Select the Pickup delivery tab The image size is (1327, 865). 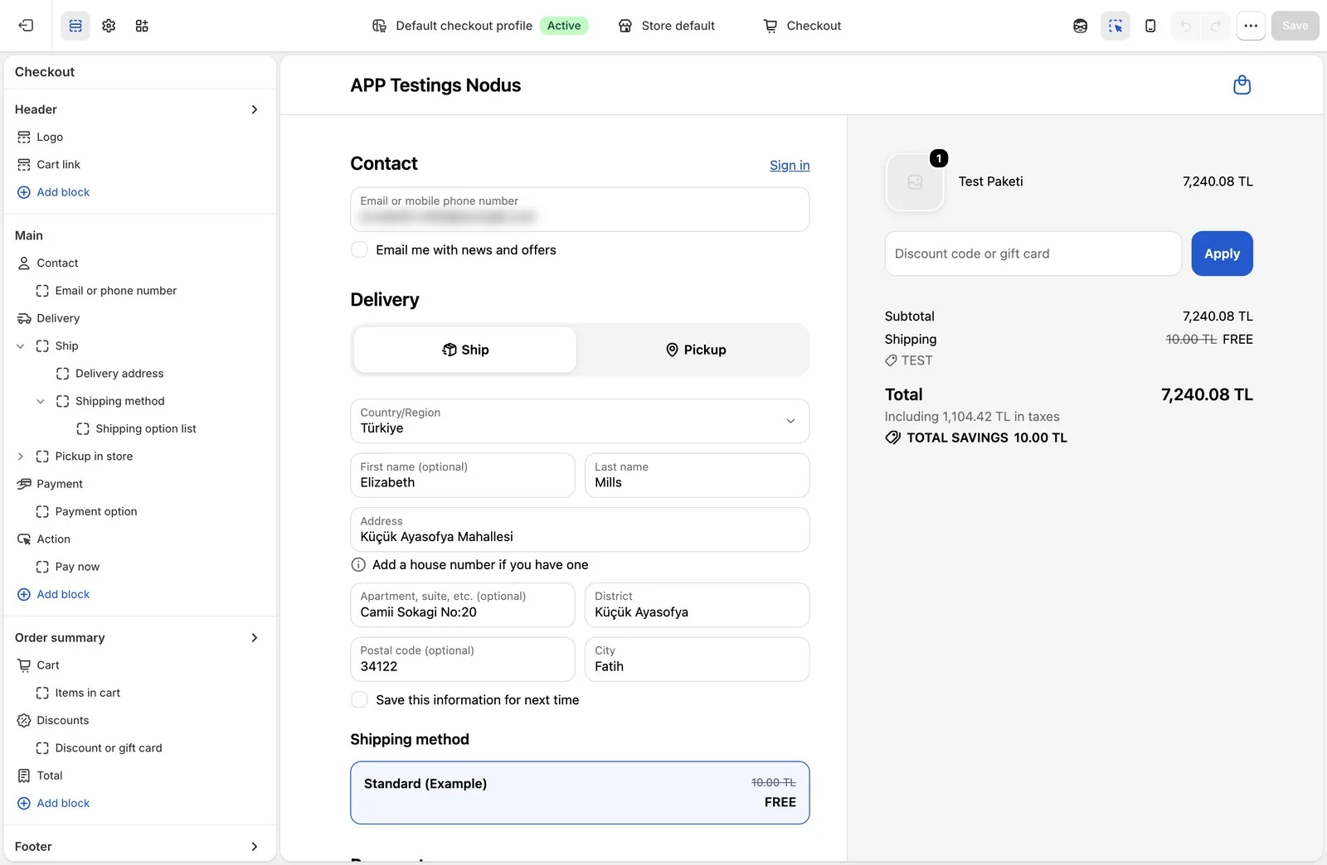click(696, 350)
